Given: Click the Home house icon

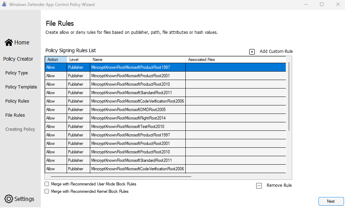Looking at the screenshot, I should 9,42.
